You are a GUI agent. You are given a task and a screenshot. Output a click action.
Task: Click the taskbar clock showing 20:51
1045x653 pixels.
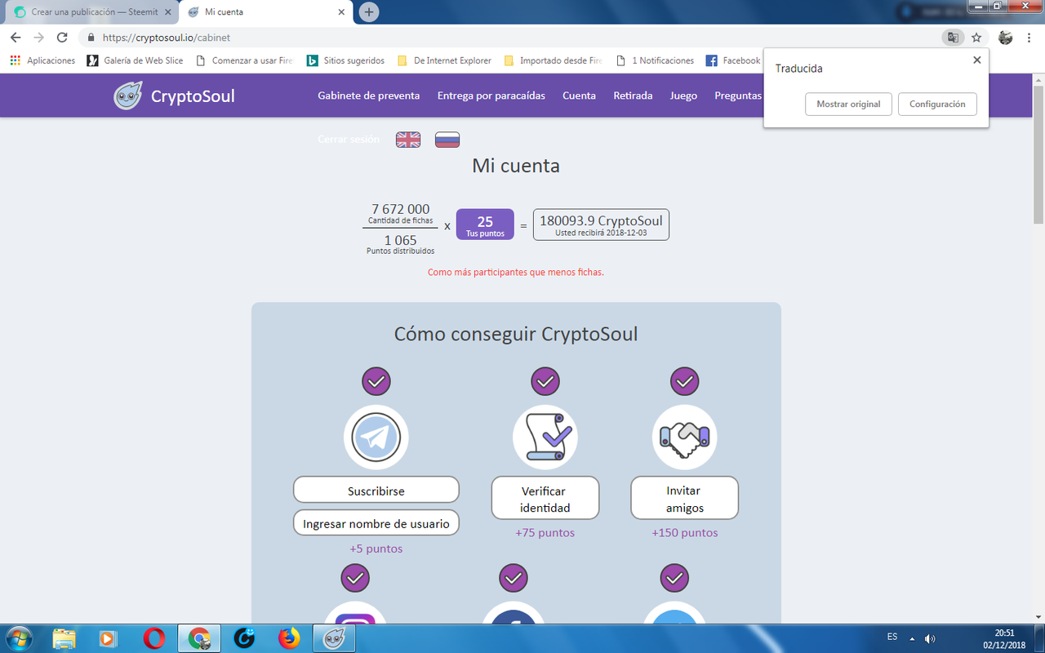click(1005, 632)
